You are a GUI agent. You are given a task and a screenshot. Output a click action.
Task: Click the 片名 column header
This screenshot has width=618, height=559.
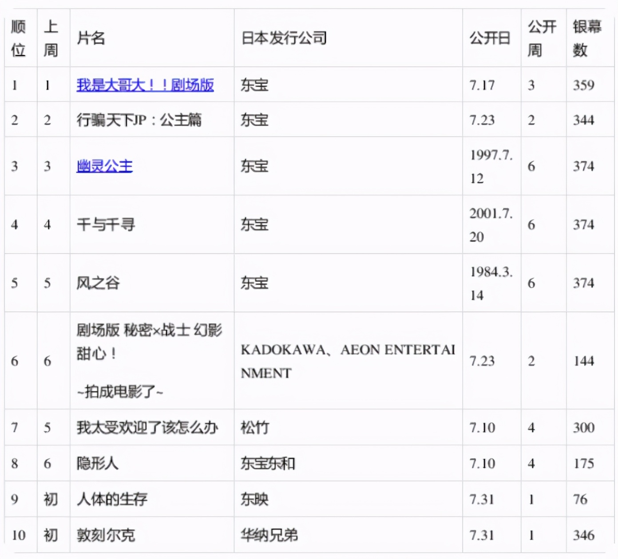pyautogui.click(x=91, y=38)
